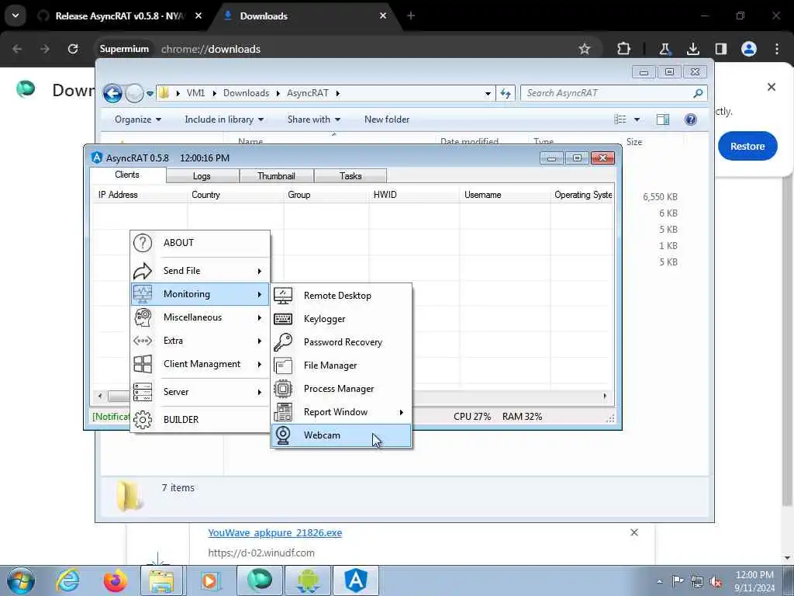This screenshot has width=794, height=596.
Task: Dismiss the Restore popup with its X
Action: pos(772,87)
